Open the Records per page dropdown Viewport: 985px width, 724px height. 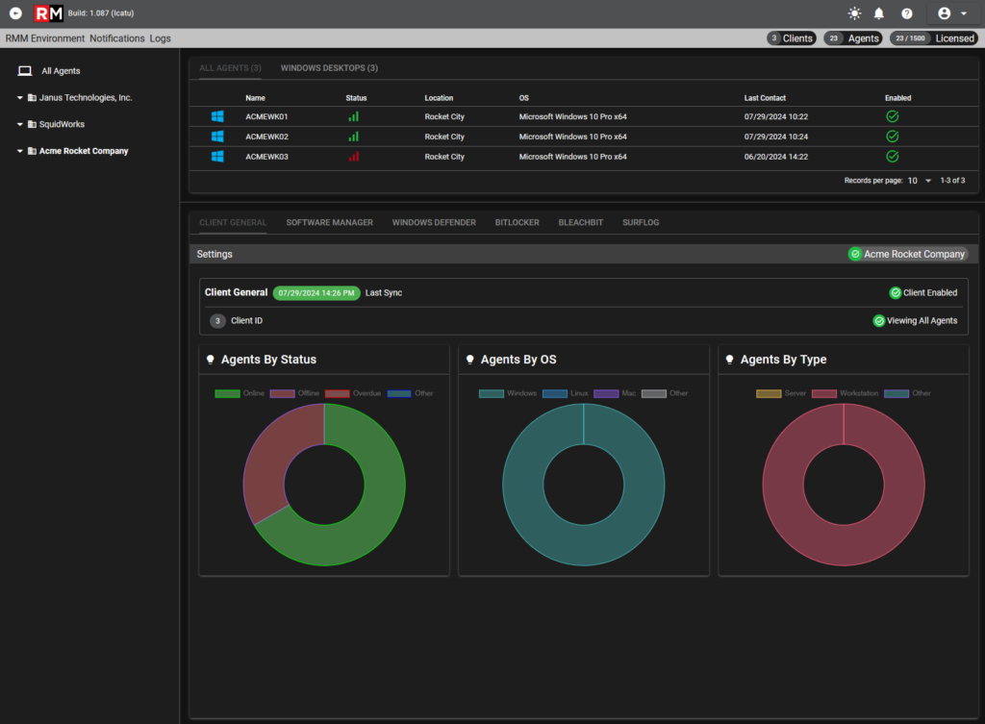point(920,181)
